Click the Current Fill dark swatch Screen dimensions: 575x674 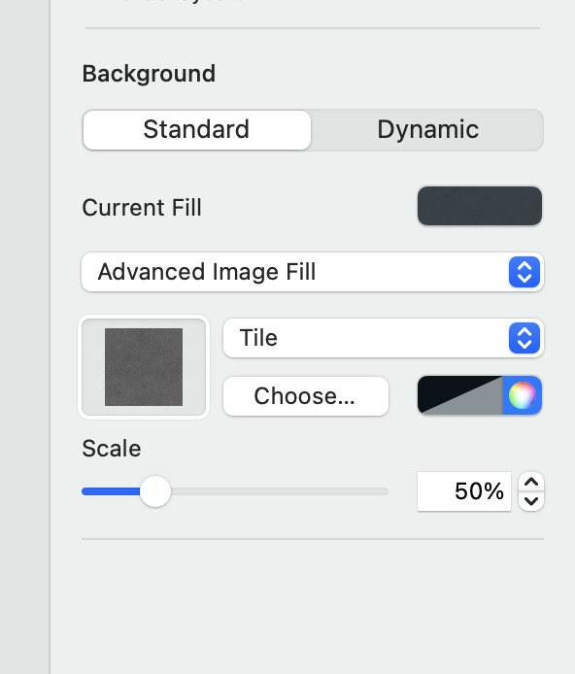click(x=480, y=206)
